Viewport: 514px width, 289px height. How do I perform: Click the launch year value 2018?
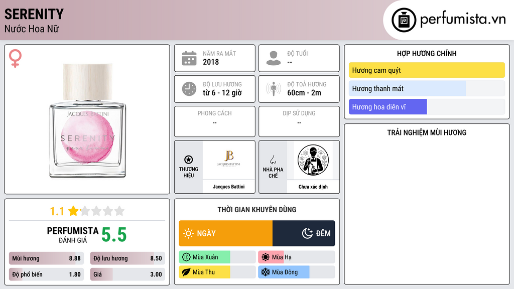pos(211,62)
